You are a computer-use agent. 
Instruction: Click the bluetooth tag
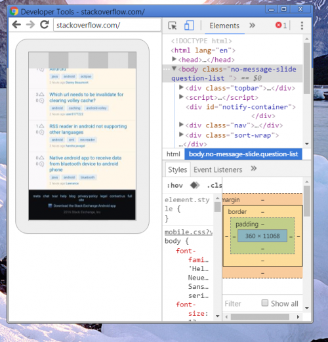[87, 177]
